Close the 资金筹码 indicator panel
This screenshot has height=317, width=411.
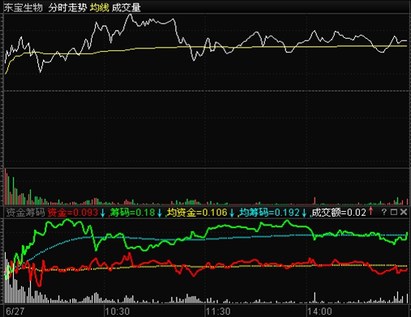point(404,212)
